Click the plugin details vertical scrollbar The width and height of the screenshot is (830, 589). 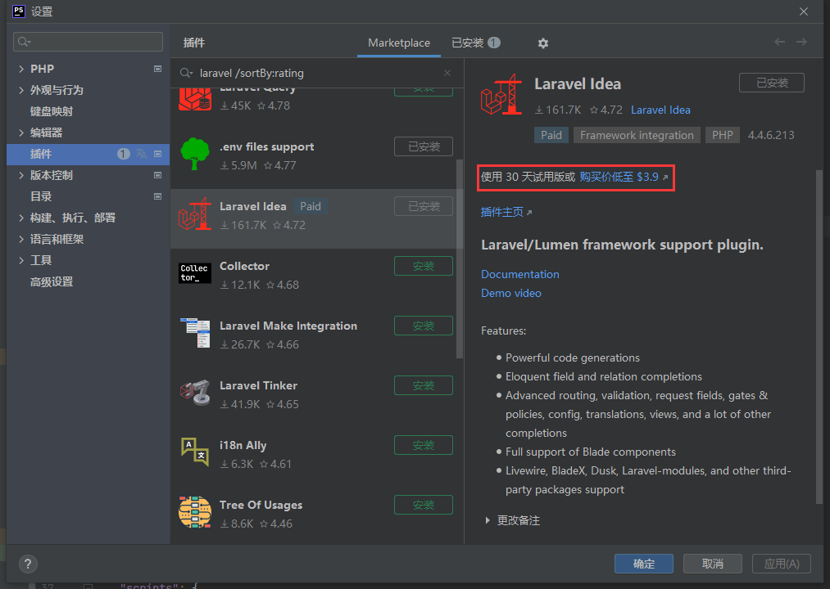[x=819, y=337]
